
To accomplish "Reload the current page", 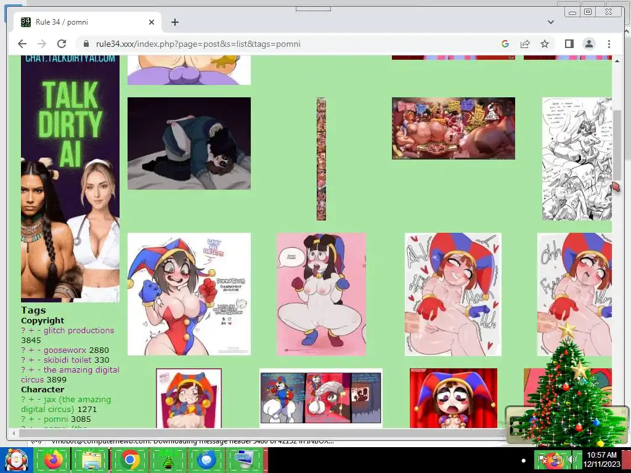I will click(62, 44).
